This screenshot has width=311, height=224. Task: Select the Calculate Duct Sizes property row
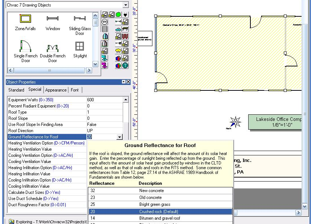pos(47,192)
